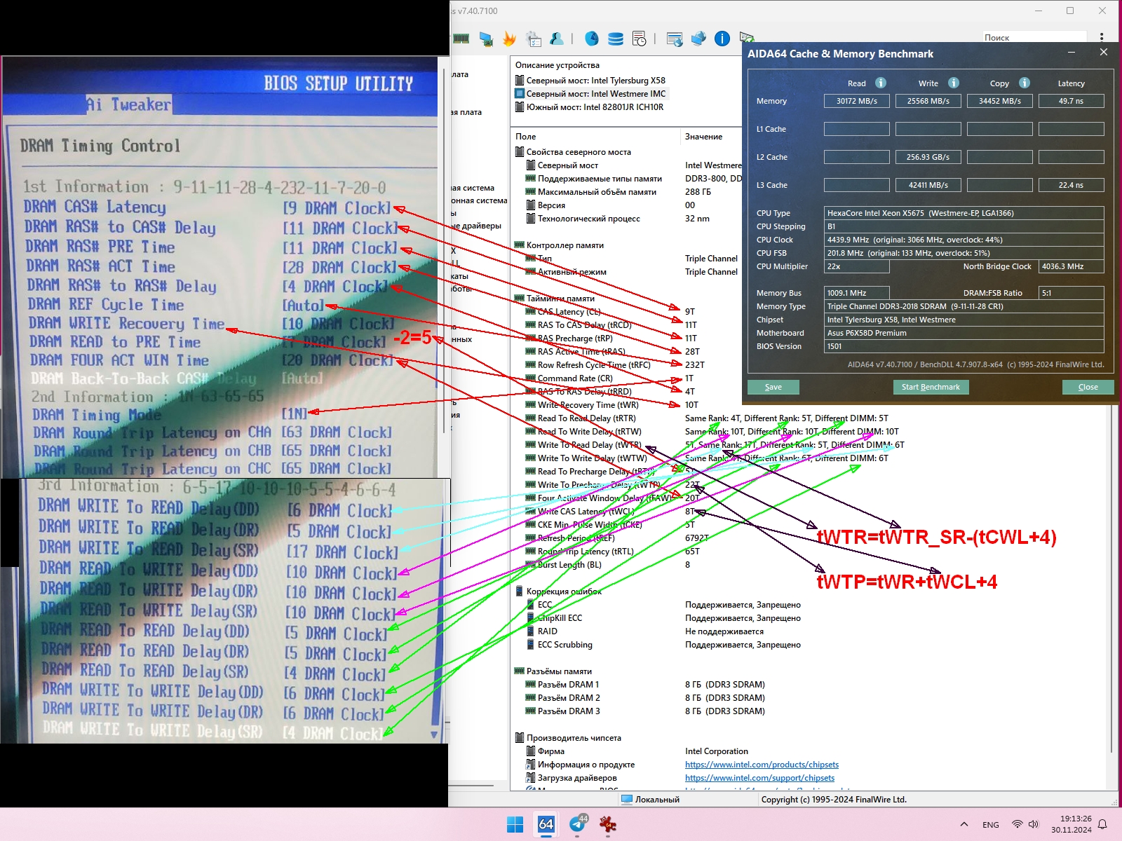Viewport: 1122px width, 841px height.
Task: Click info icon next to Read
Action: point(881,83)
